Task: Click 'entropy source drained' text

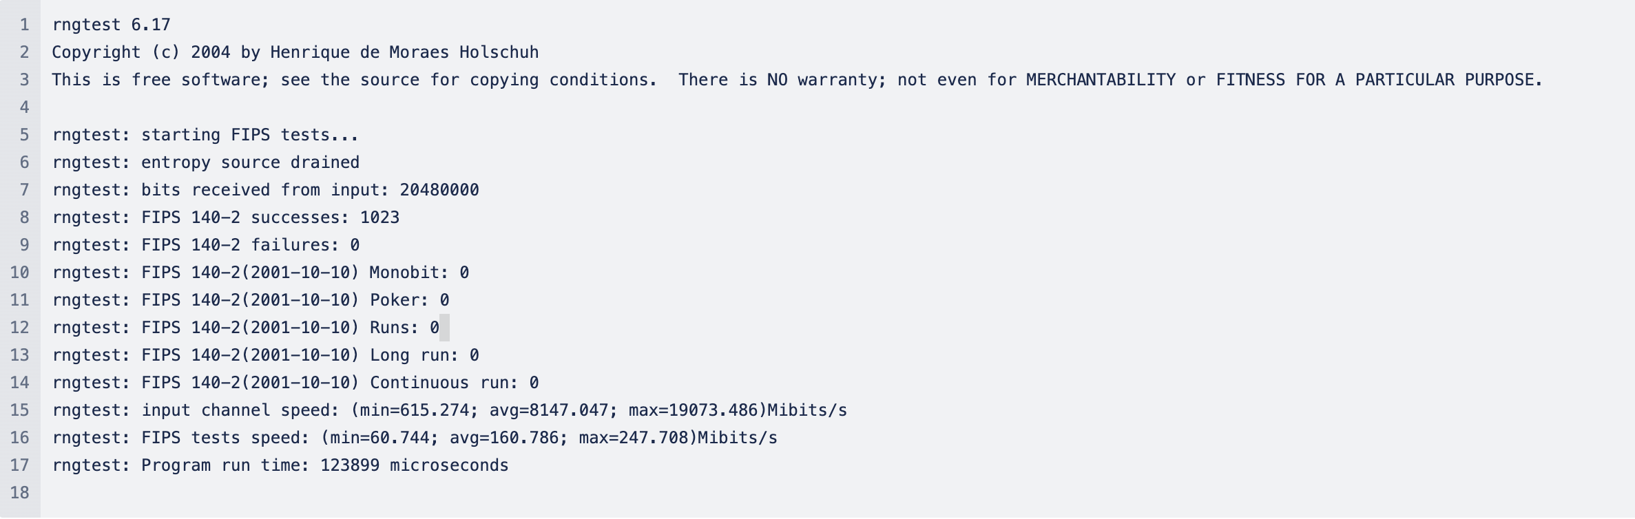Action: coord(251,162)
